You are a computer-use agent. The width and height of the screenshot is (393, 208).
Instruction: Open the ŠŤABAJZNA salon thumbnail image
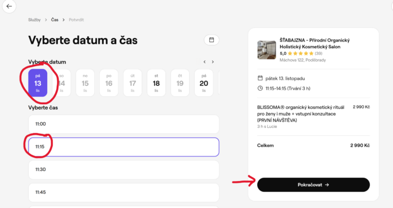pos(267,50)
